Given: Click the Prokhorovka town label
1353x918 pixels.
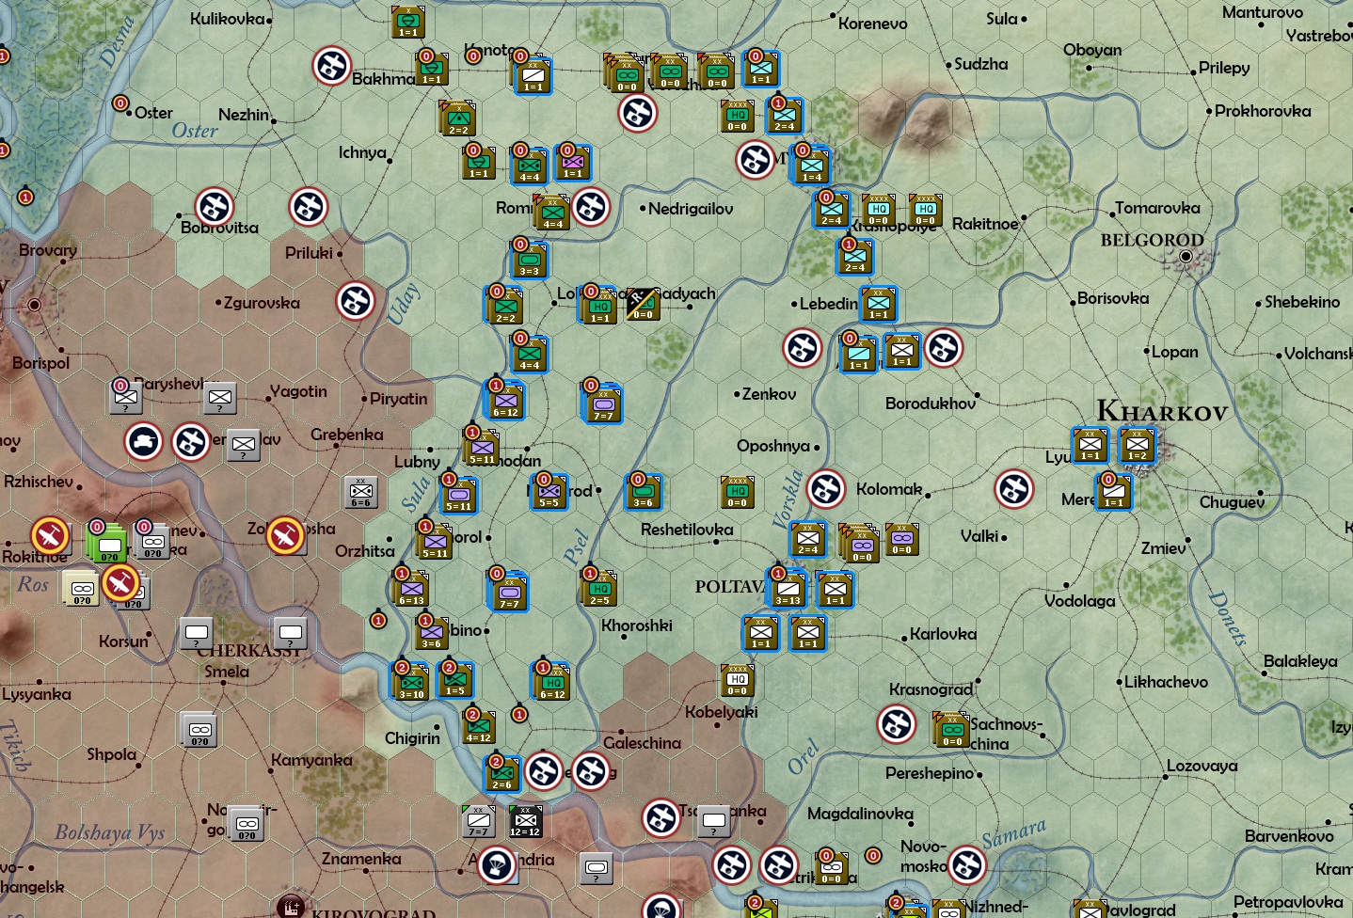Looking at the screenshot, I should [1263, 111].
